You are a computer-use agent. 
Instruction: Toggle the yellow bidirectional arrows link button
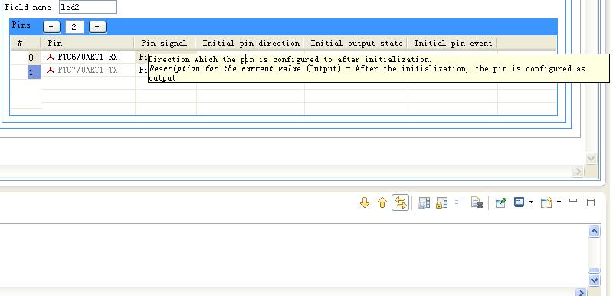click(400, 202)
